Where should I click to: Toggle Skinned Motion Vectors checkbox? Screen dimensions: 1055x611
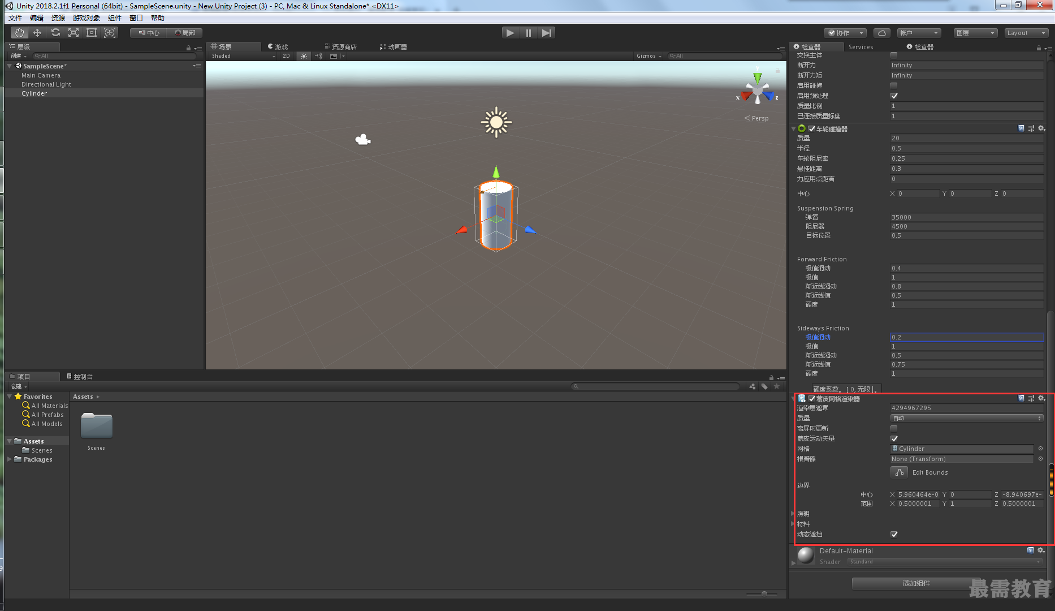[x=894, y=438]
